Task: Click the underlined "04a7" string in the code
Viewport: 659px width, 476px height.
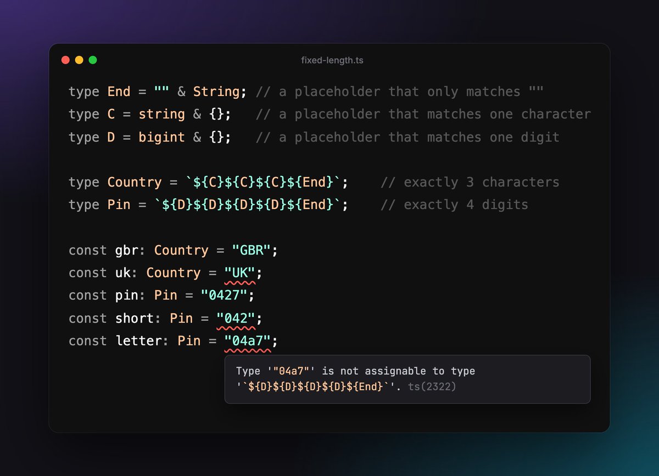Action: (x=248, y=341)
